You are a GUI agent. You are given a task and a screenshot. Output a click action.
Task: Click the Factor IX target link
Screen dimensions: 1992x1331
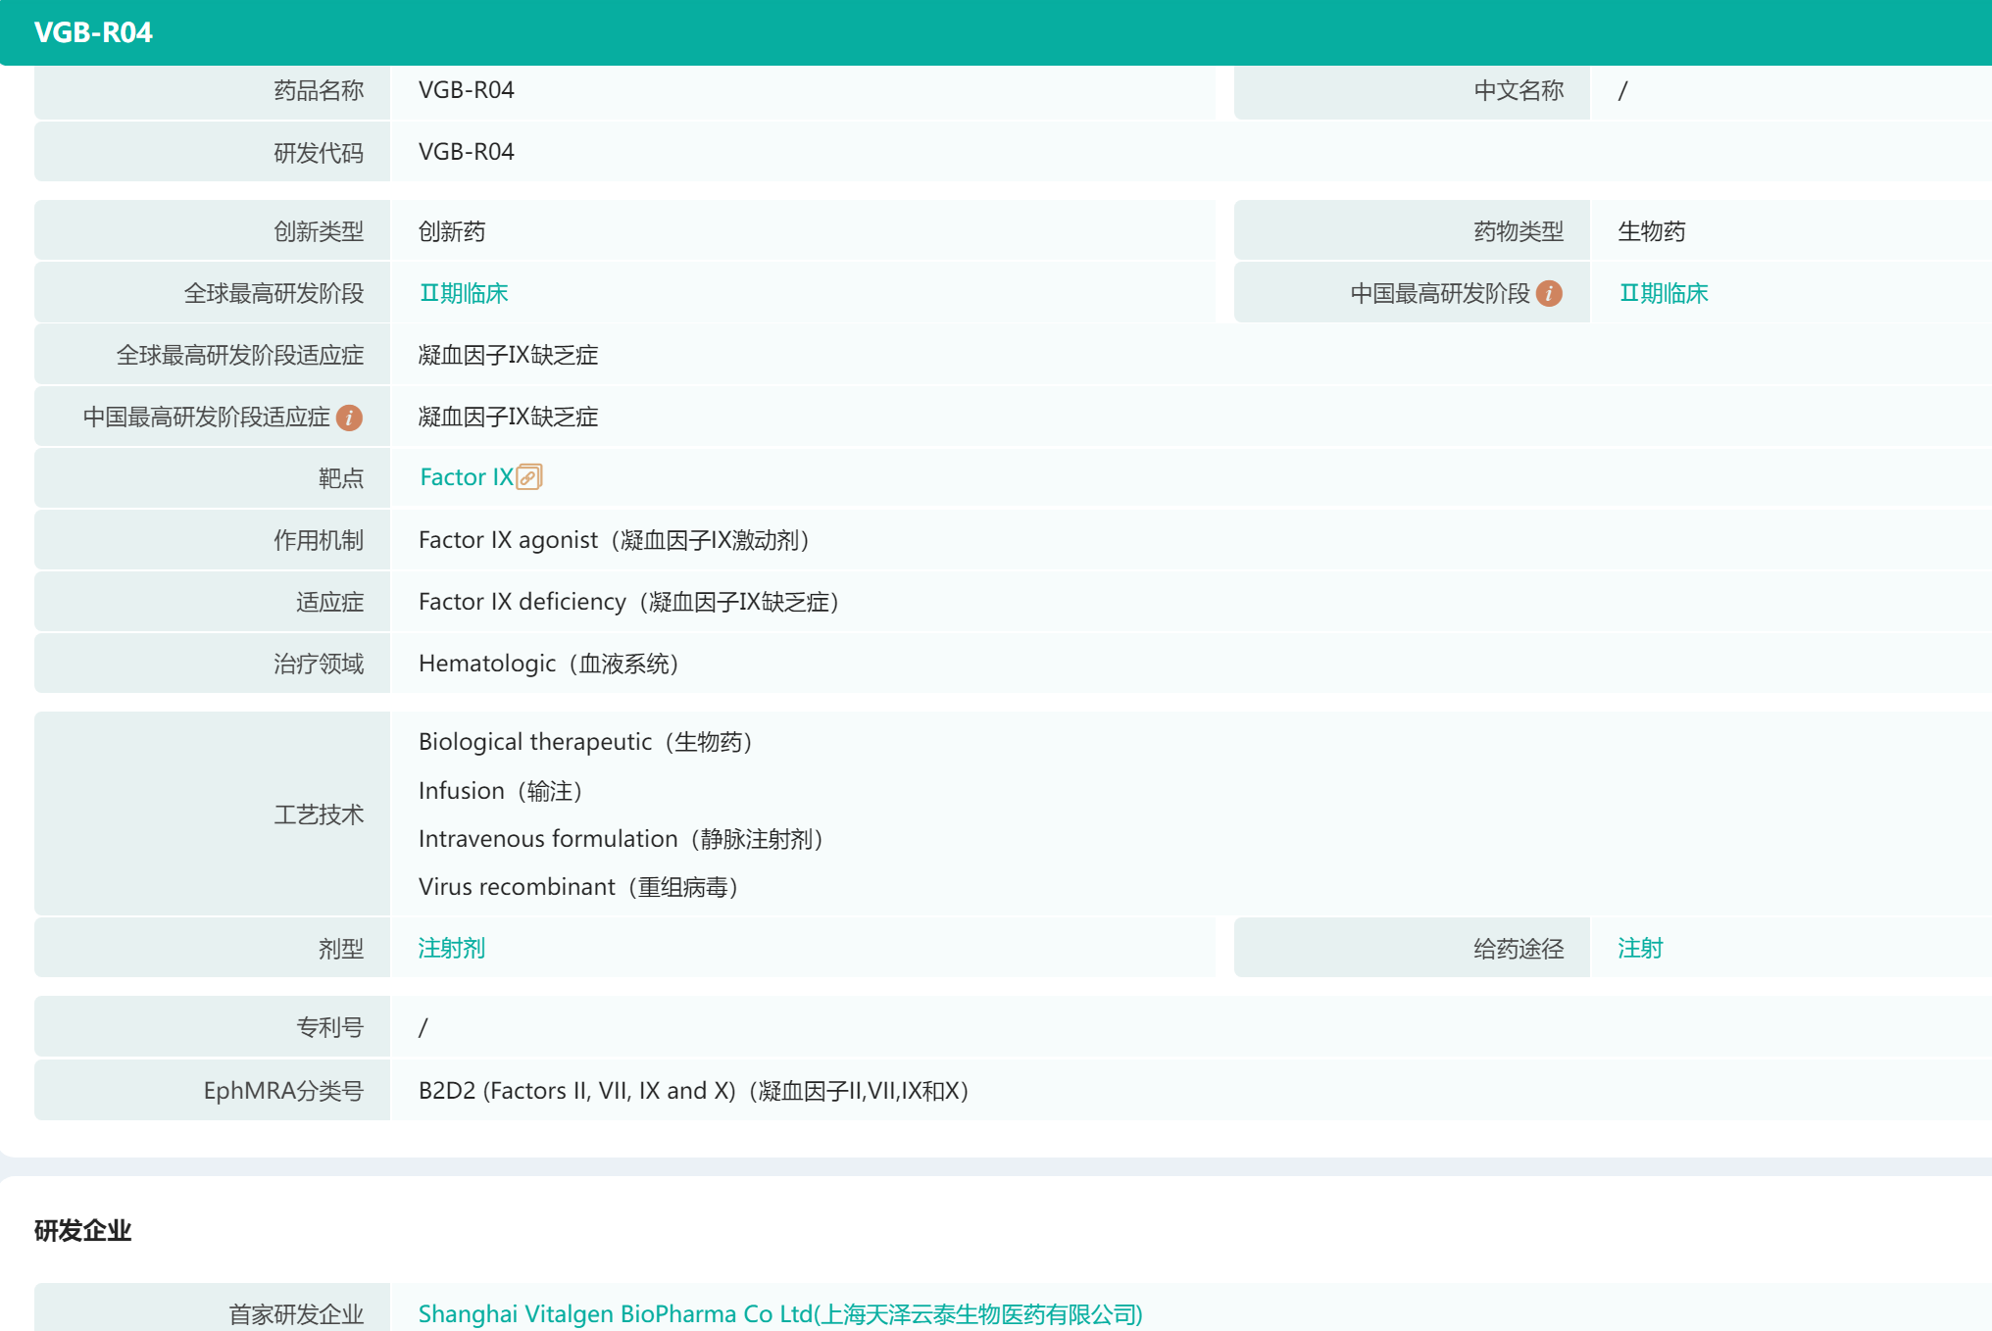(x=465, y=477)
